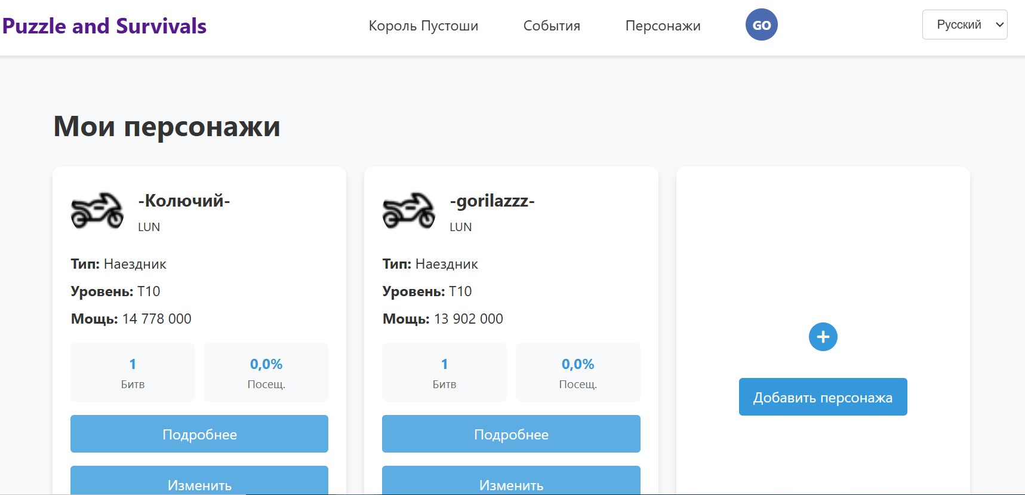This screenshot has width=1025, height=495.
Task: Click LUN alliance tag under -Колючий-
Action: pyautogui.click(x=149, y=227)
